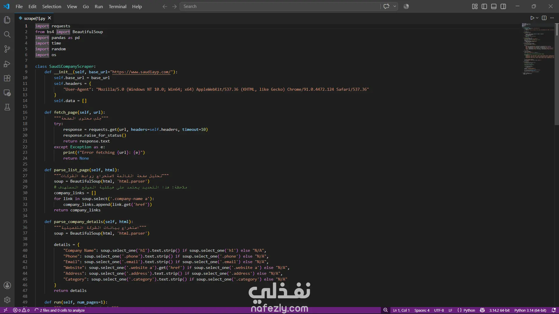
Task: Place cursor on 'import pandas as pd'
Action: pyautogui.click(x=57, y=38)
